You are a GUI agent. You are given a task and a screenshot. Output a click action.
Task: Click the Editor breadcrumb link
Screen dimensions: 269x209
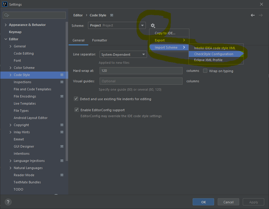click(x=78, y=15)
